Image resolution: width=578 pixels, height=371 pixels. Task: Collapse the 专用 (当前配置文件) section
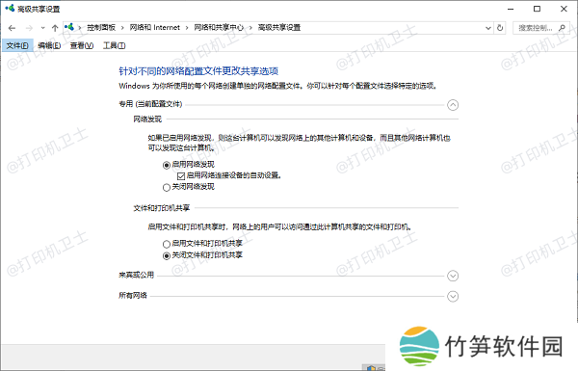point(453,105)
